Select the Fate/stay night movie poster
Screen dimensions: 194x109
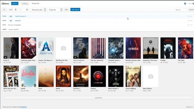[x=28, y=48]
